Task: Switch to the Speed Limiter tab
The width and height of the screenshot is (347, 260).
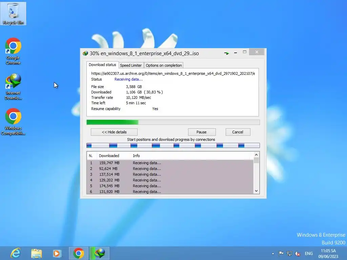Action: [x=131, y=65]
